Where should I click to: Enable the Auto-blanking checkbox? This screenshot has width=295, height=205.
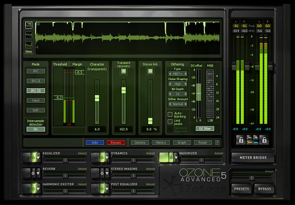point(170,114)
